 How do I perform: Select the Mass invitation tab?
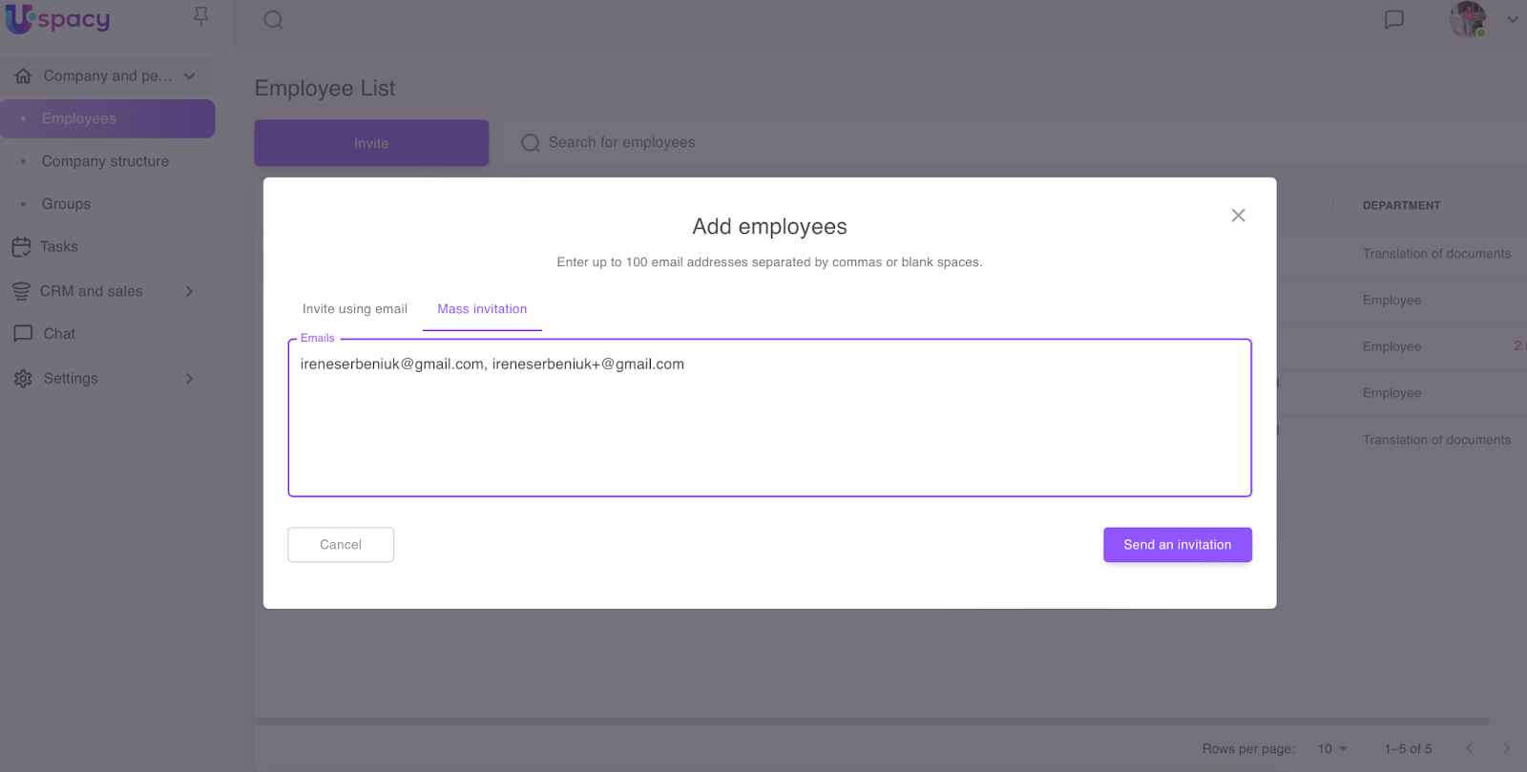tap(482, 309)
